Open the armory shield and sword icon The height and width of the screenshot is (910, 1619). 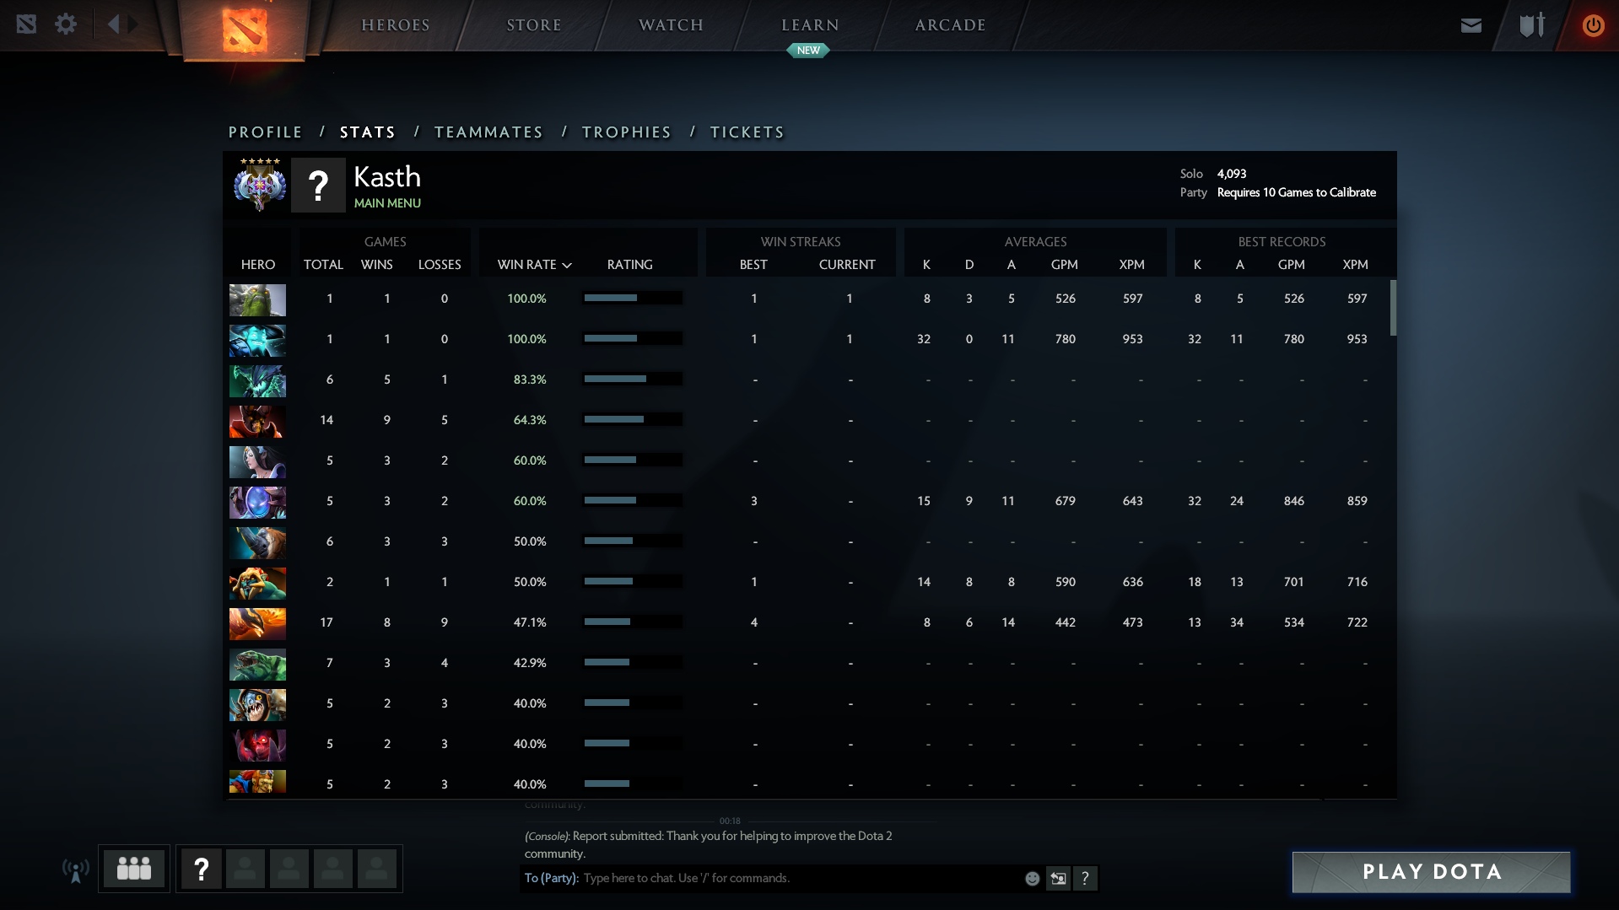pyautogui.click(x=1532, y=24)
